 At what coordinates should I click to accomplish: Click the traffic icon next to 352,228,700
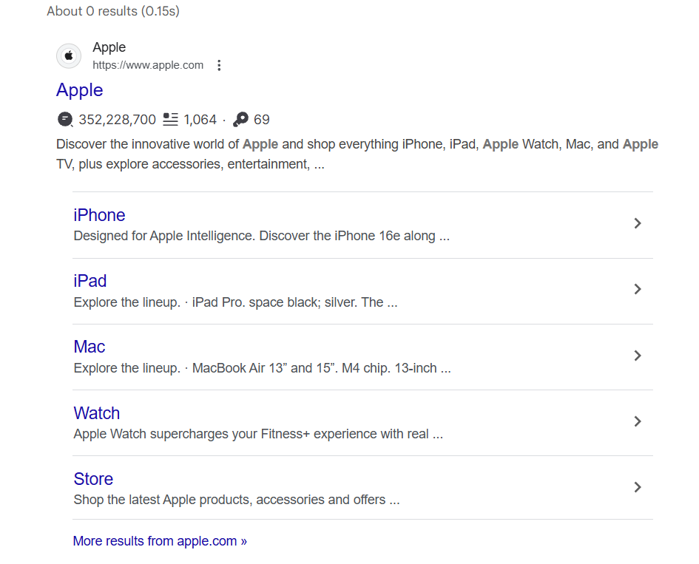65,120
